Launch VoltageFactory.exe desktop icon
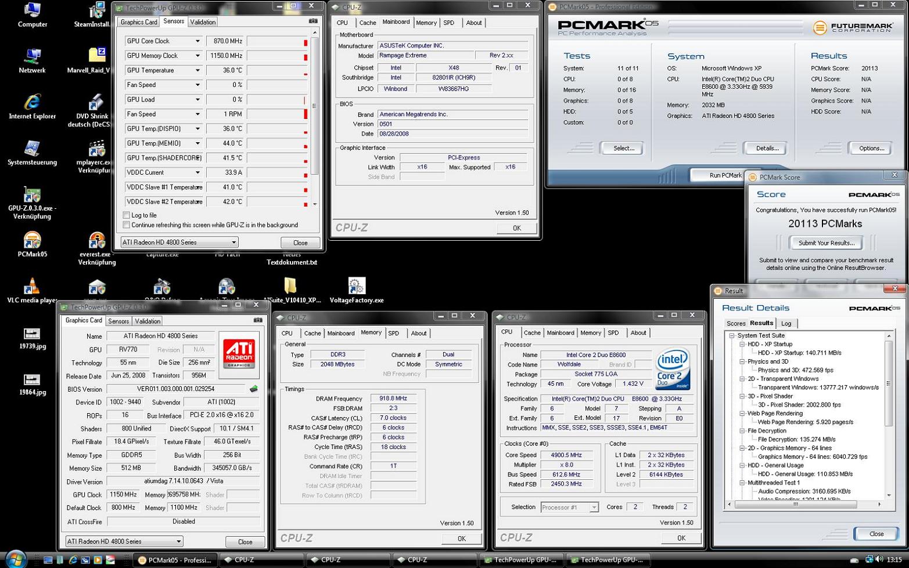This screenshot has width=909, height=568. tap(356, 290)
